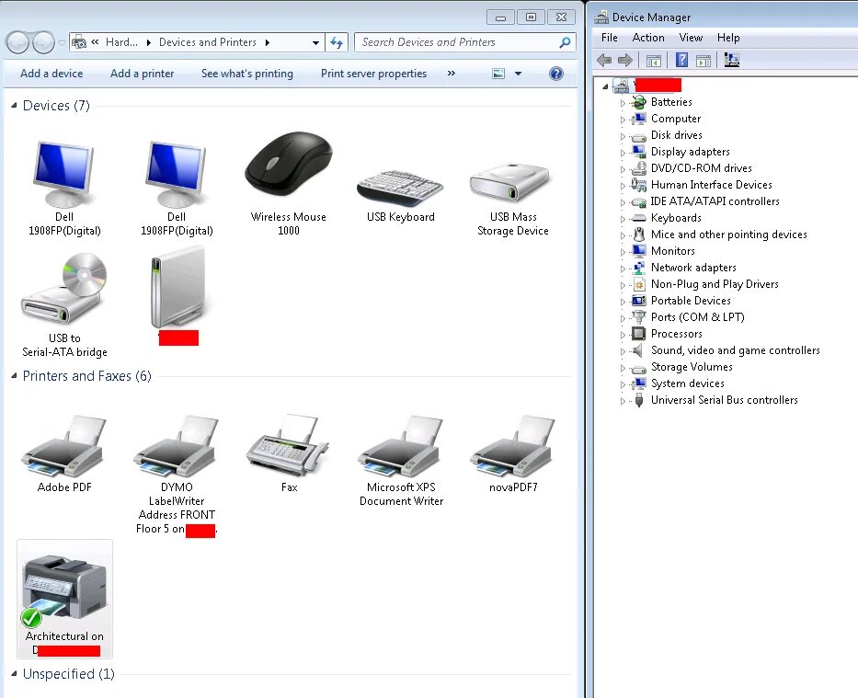
Task: Select the Wireless Mouse 1000 device
Action: [x=289, y=183]
